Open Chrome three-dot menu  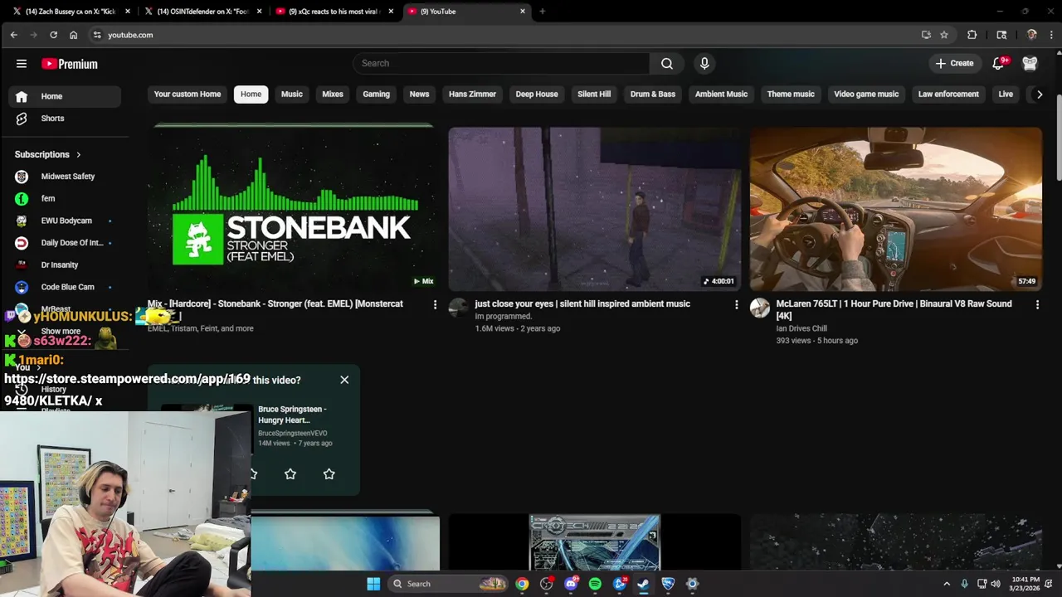coord(1051,35)
